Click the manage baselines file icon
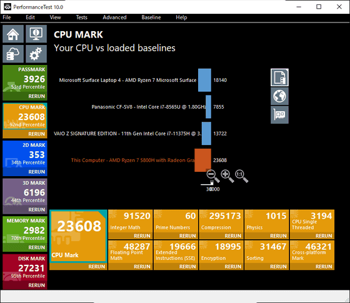 279,77
